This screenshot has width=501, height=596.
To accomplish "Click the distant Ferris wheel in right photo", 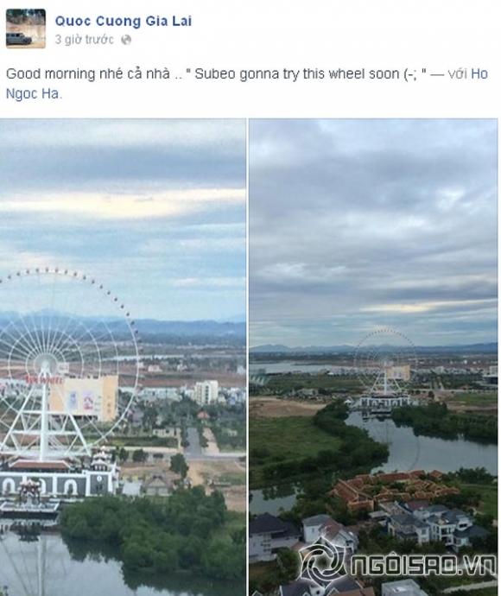I will (385, 361).
